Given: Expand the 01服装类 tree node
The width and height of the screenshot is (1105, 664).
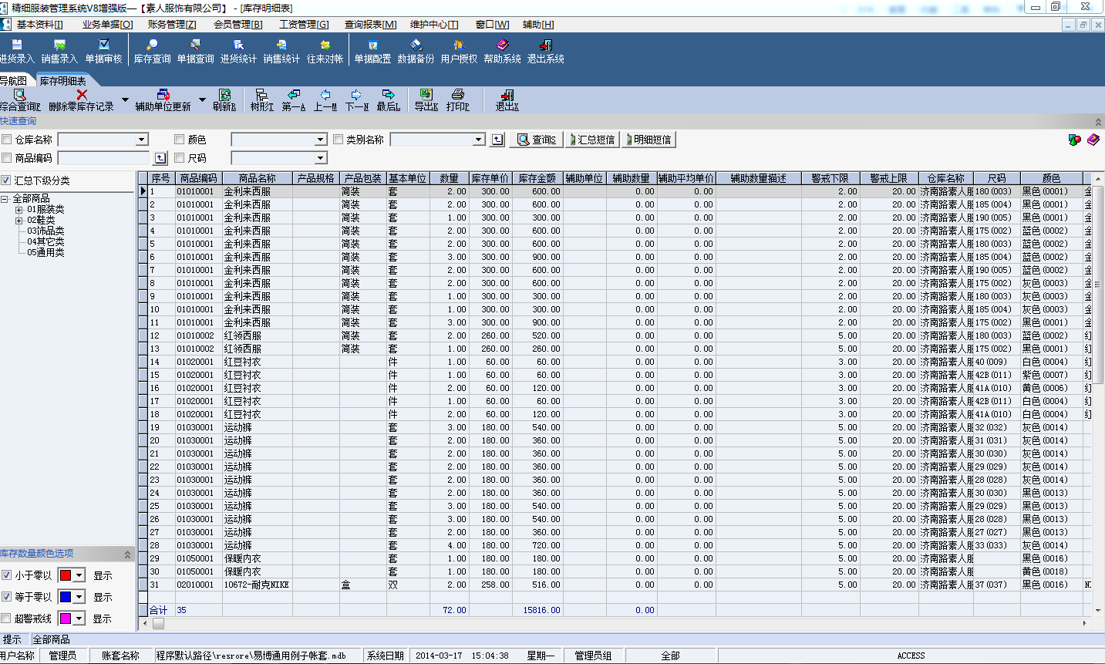Looking at the screenshot, I should click(19, 210).
